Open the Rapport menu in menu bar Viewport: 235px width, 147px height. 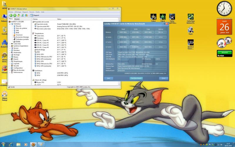tap(25, 12)
